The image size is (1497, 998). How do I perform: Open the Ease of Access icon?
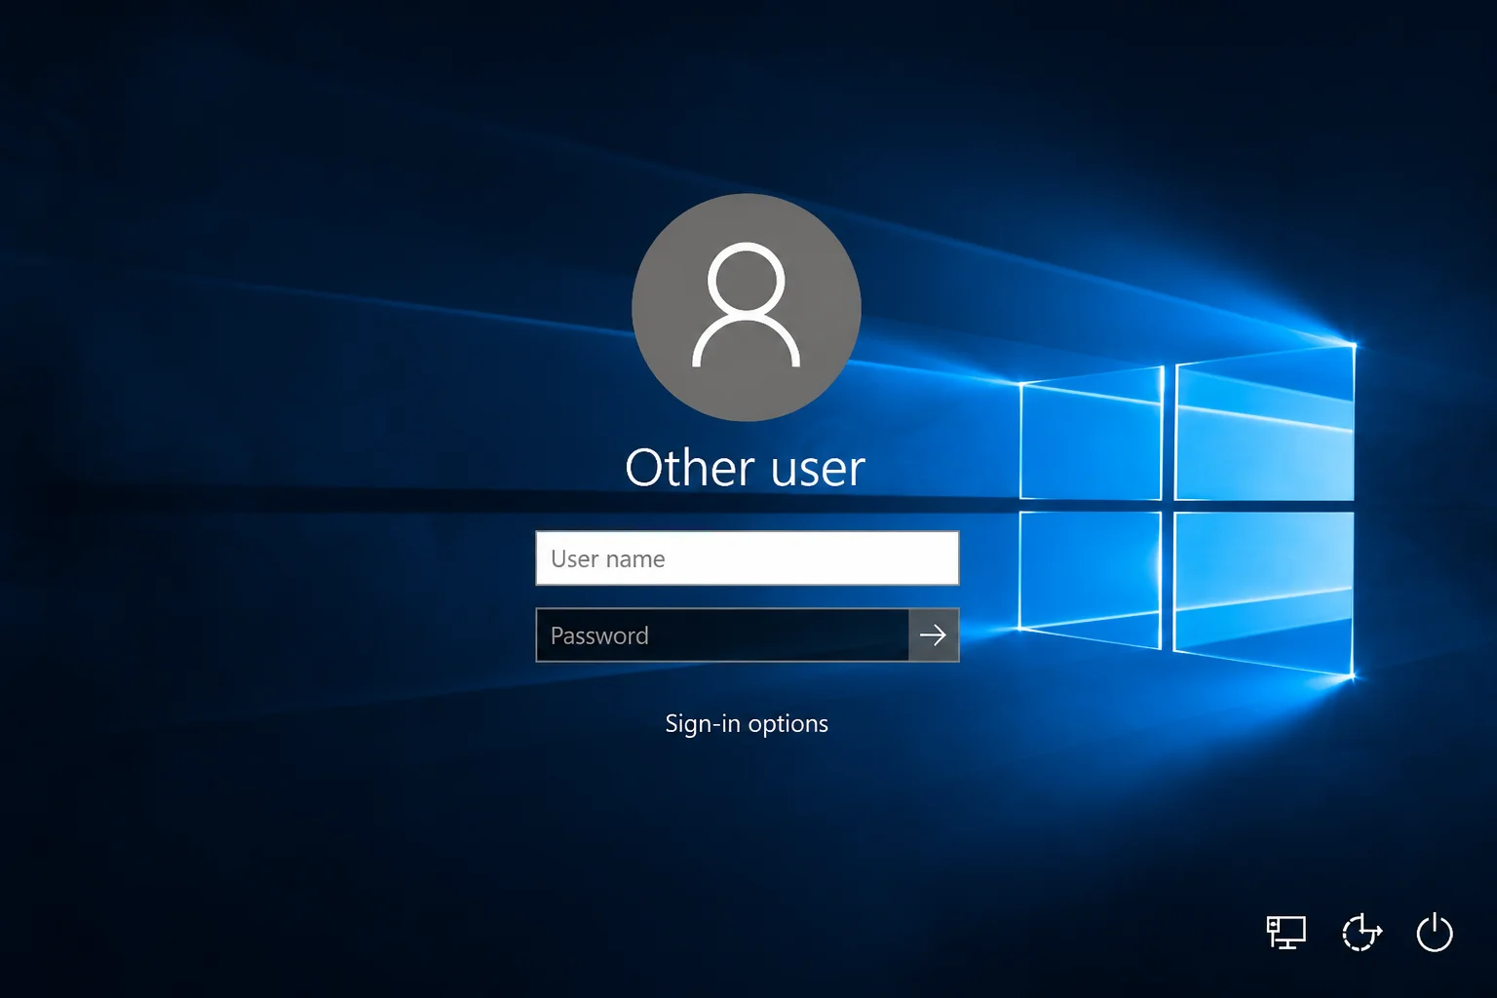(1362, 933)
